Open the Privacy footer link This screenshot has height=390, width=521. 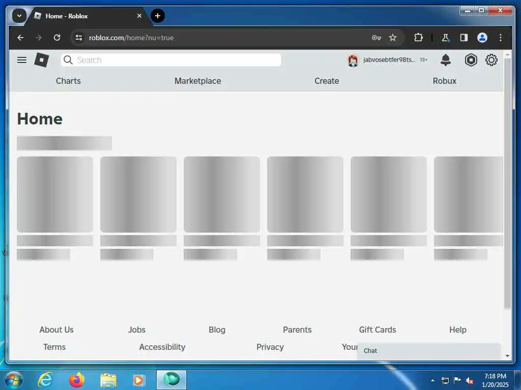(270, 347)
